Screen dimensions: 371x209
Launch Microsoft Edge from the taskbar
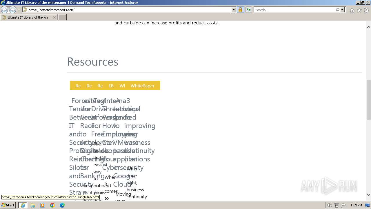pos(62,205)
